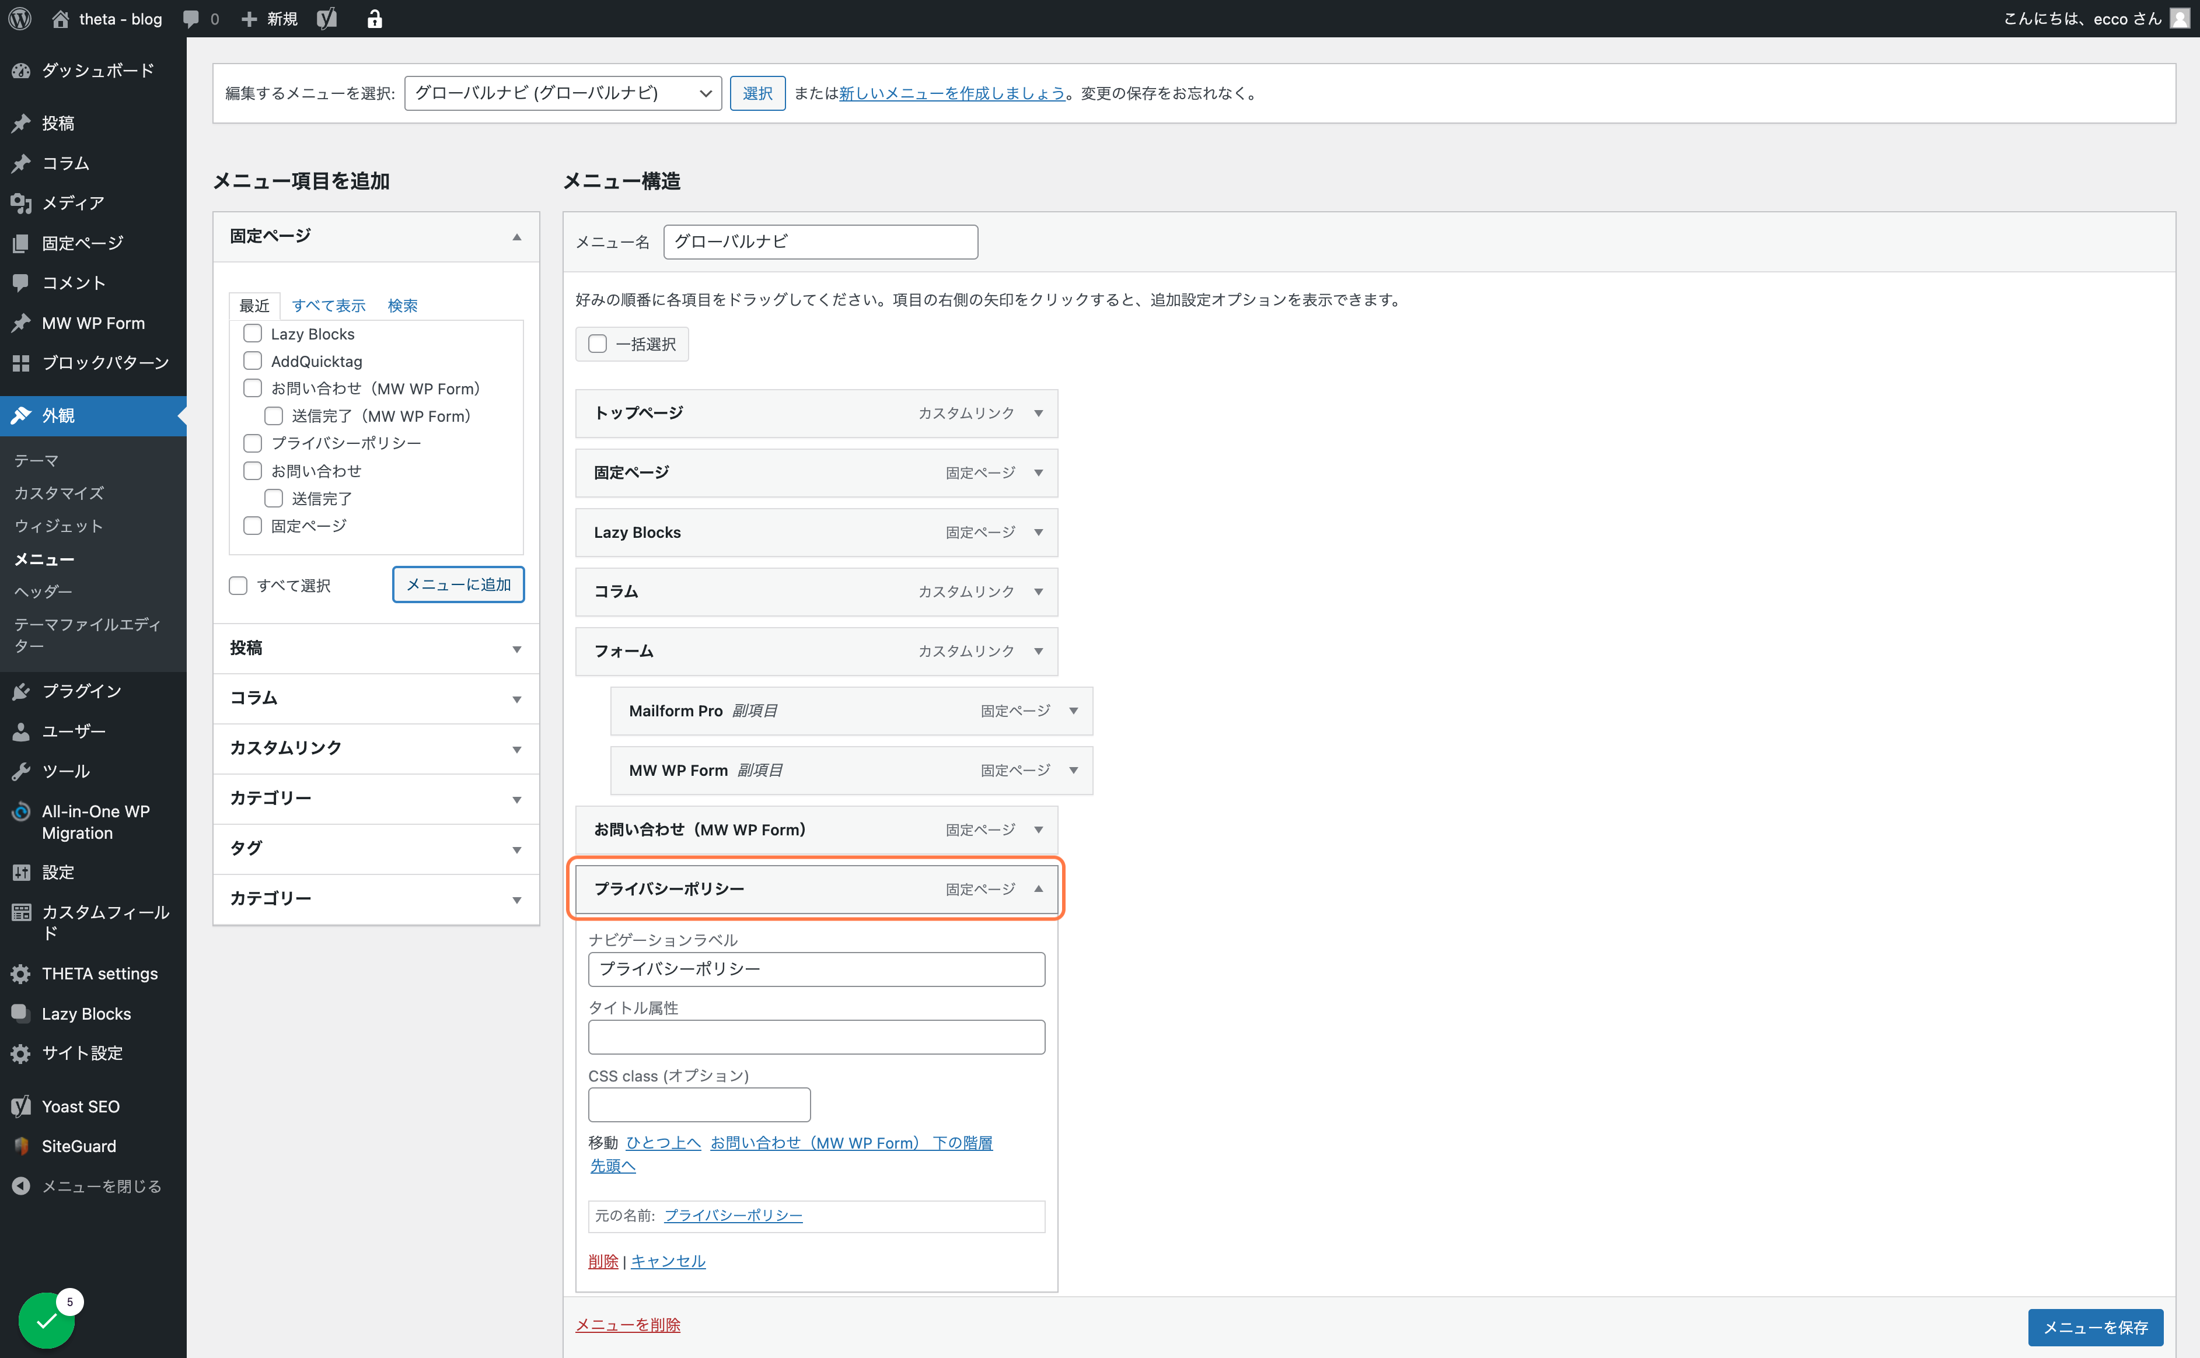Click the plus icon for 新規
The height and width of the screenshot is (1358, 2200).
[249, 19]
